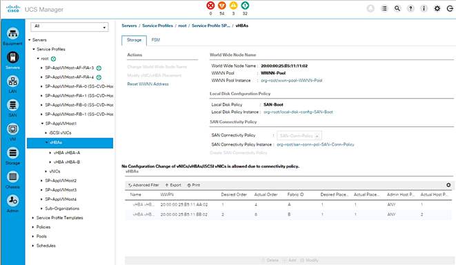The height and width of the screenshot is (265, 456).
Task: Click status icon next to root
Action: pyautogui.click(x=54, y=59)
